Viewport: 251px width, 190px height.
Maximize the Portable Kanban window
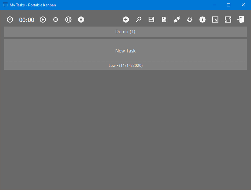click(229, 5)
